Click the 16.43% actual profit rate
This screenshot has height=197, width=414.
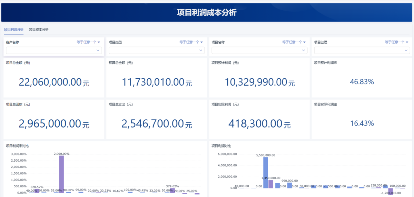[x=362, y=123]
